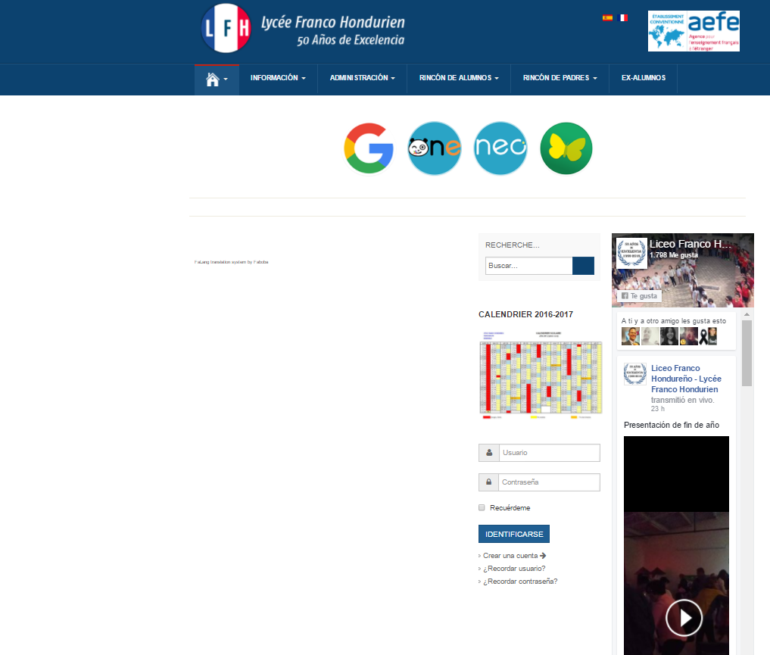This screenshot has height=655, width=770.
Task: Click the Facebook widget scrollbar thumb
Action: pyautogui.click(x=747, y=354)
